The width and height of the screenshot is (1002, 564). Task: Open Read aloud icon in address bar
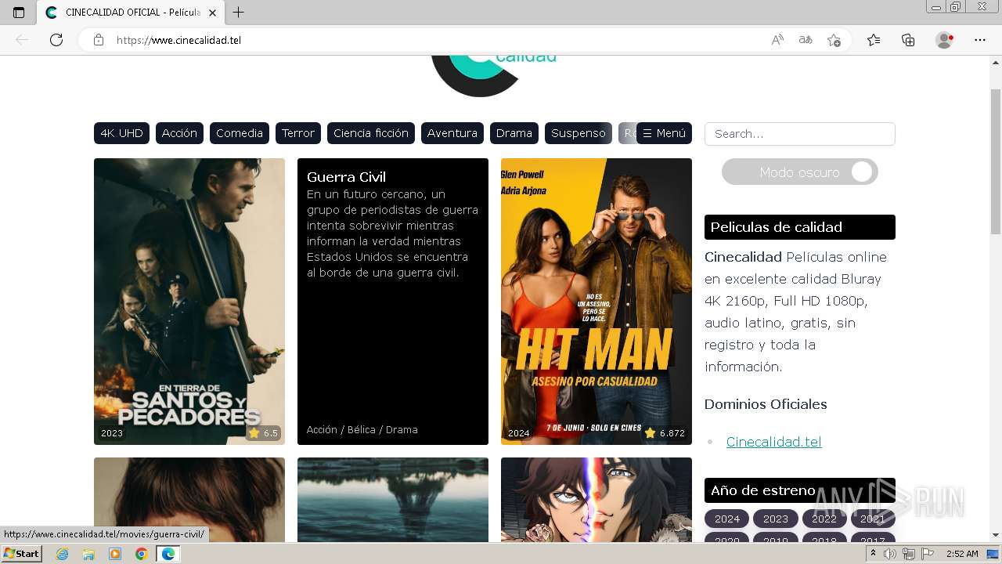777,40
